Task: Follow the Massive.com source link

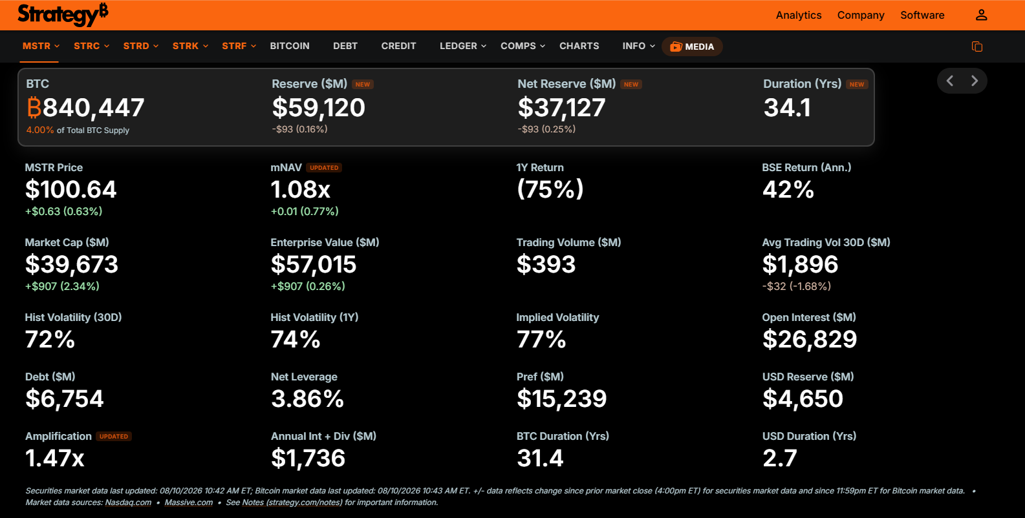Action: coord(189,502)
